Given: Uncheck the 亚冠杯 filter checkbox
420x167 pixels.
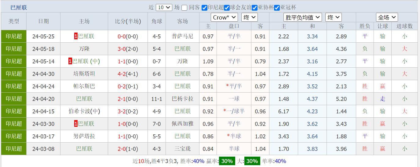Looking at the screenshot, I should [277, 8].
